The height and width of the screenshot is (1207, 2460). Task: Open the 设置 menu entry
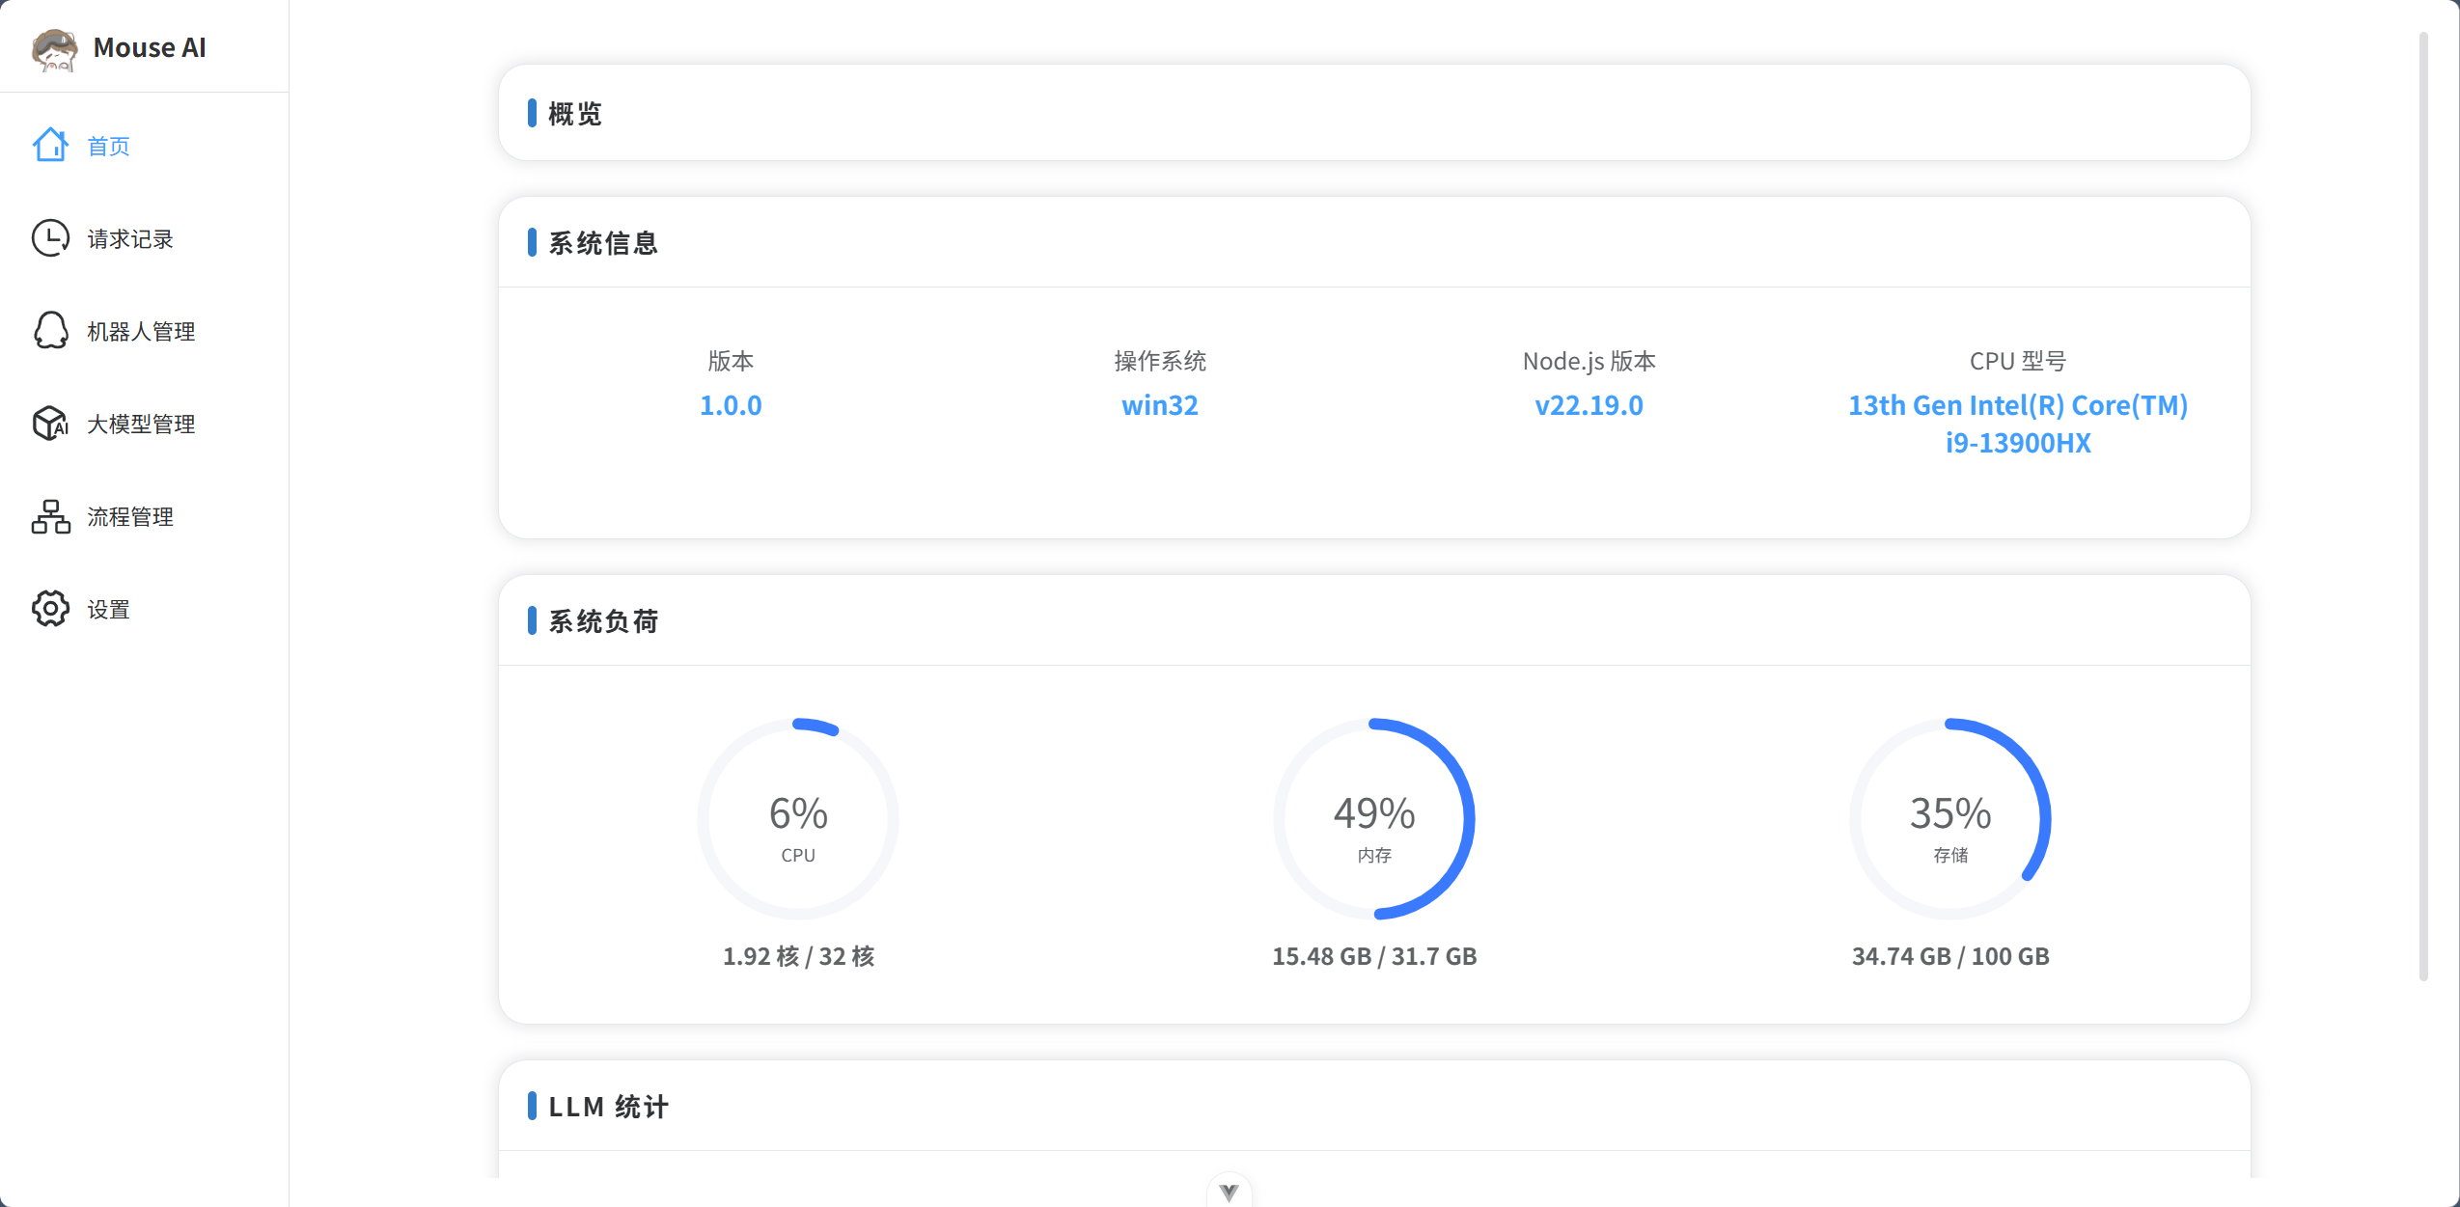coord(108,610)
